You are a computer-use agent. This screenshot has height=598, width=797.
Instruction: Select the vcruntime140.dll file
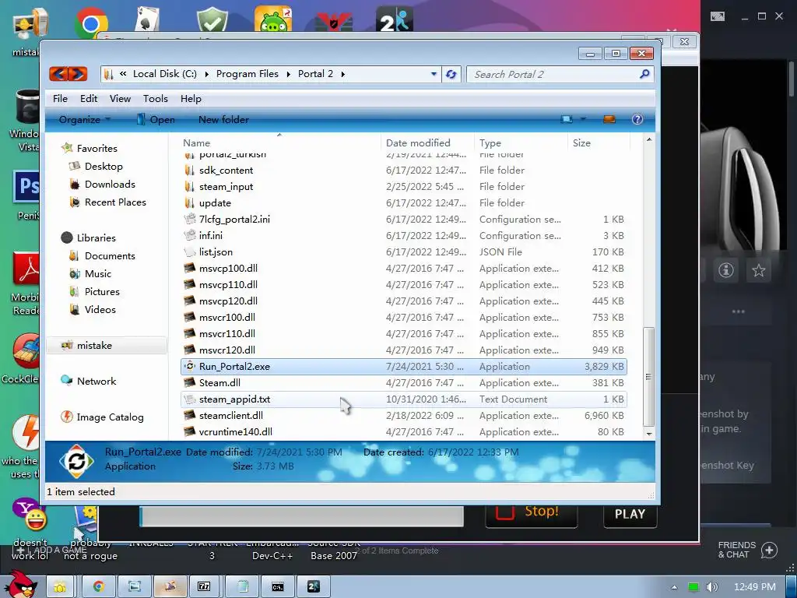404,431
